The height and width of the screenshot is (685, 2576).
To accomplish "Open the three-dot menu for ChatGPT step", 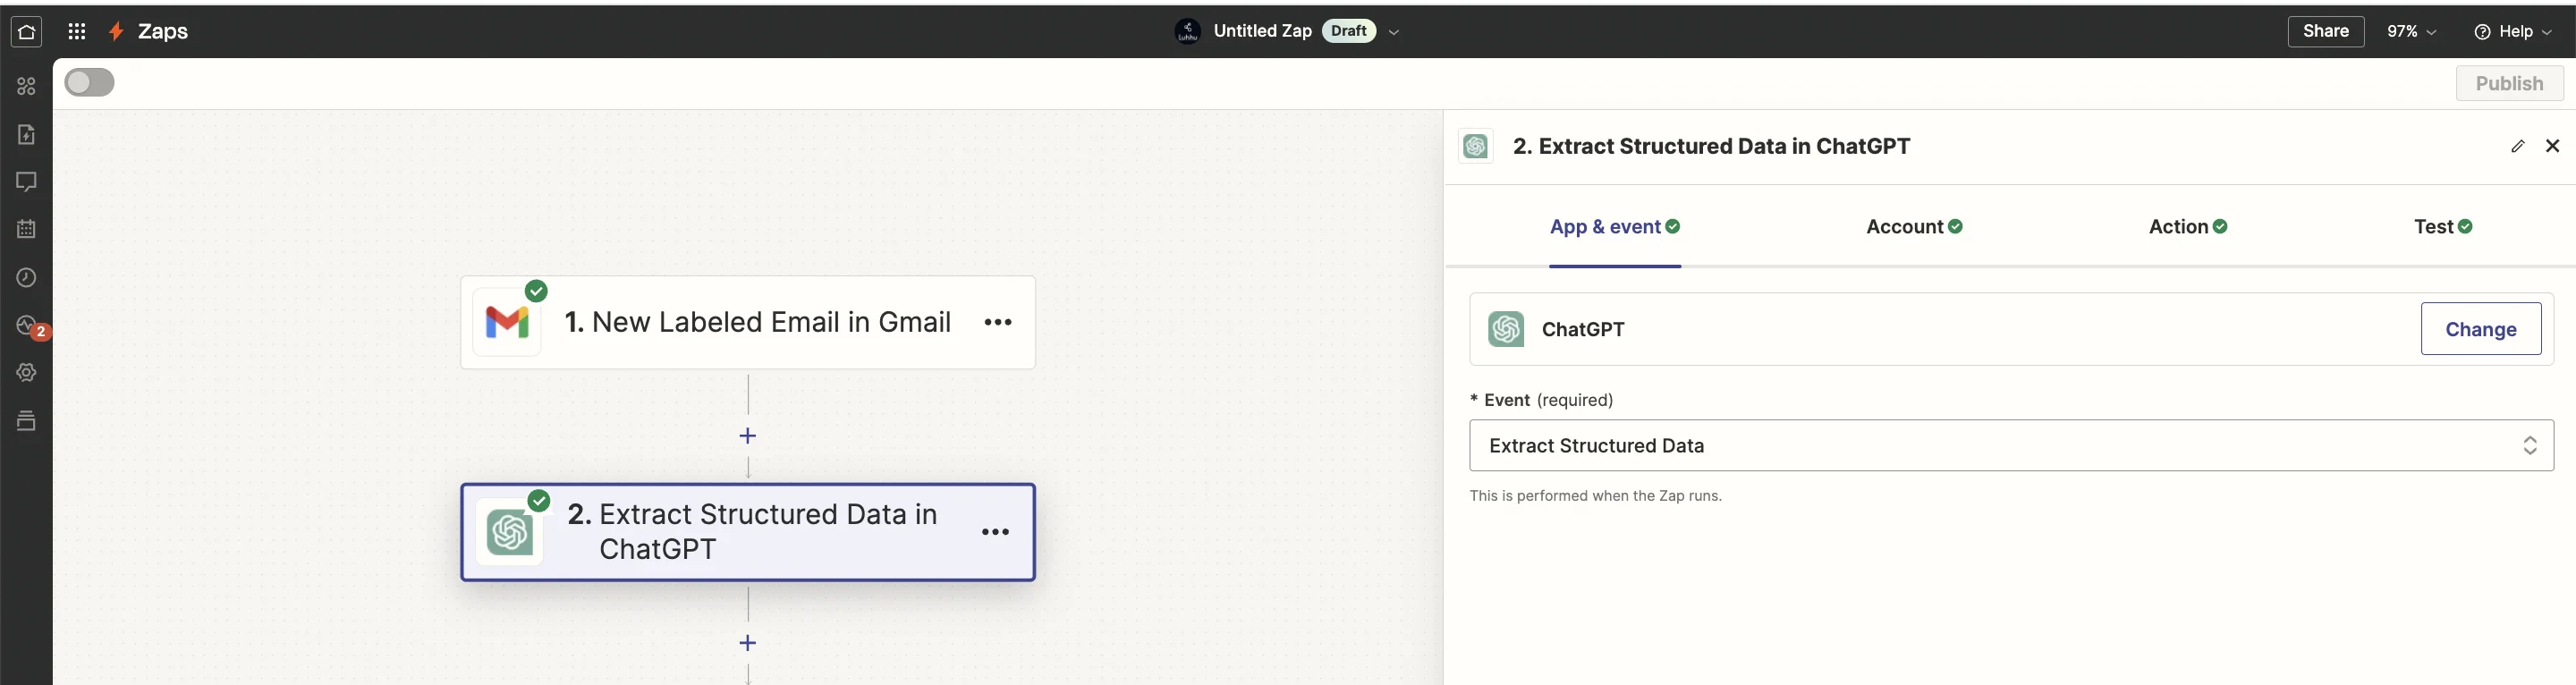I will click(x=995, y=532).
